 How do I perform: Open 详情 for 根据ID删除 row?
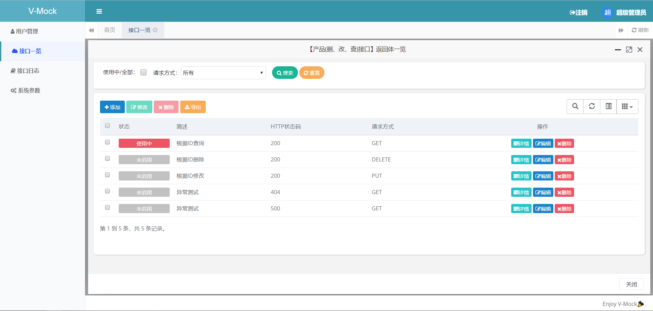[x=521, y=160]
